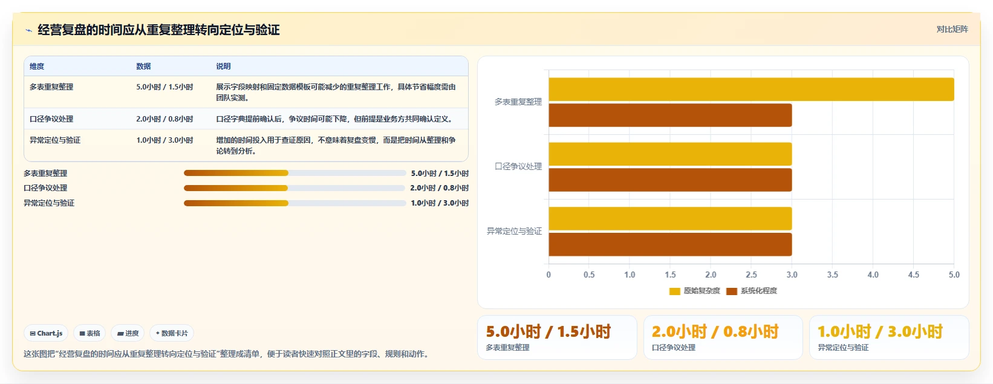This screenshot has width=993, height=384.
Task: Click the 异常定位与验证 progress bar
Action: point(295,203)
